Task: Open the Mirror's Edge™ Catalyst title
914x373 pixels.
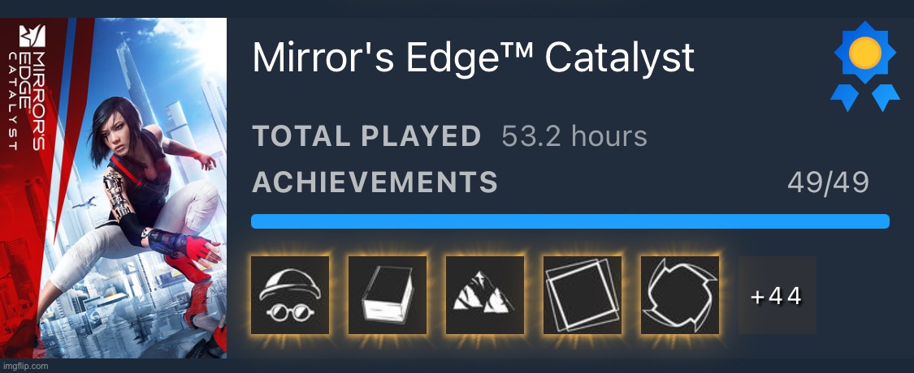Action: pos(474,58)
